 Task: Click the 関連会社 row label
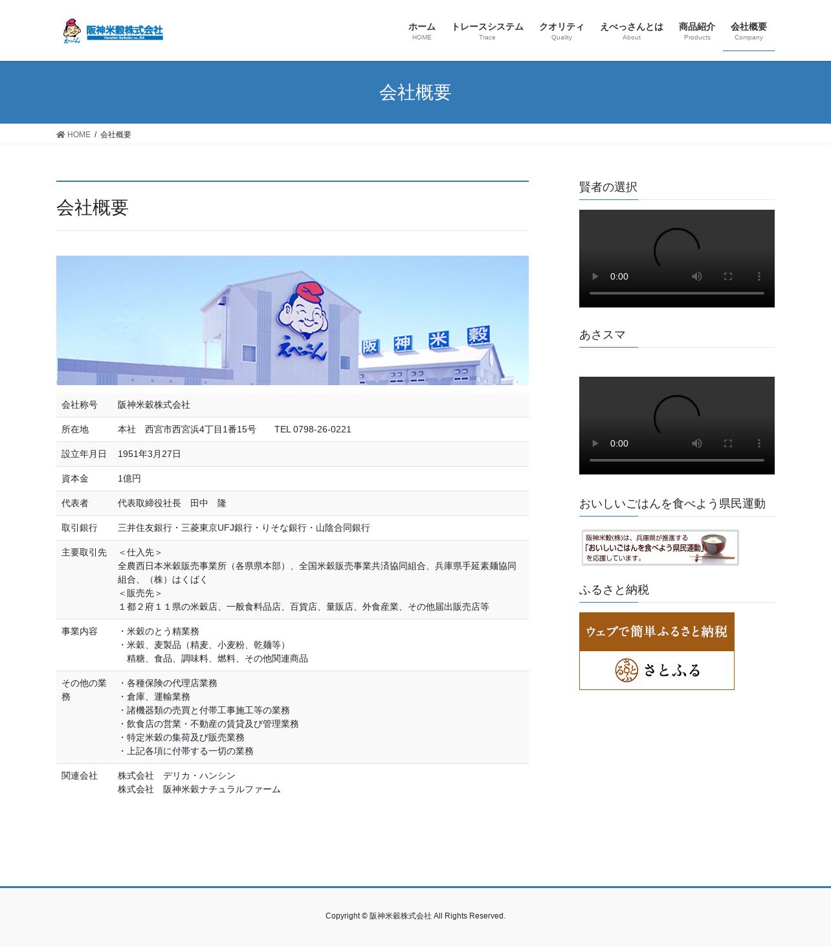[80, 776]
